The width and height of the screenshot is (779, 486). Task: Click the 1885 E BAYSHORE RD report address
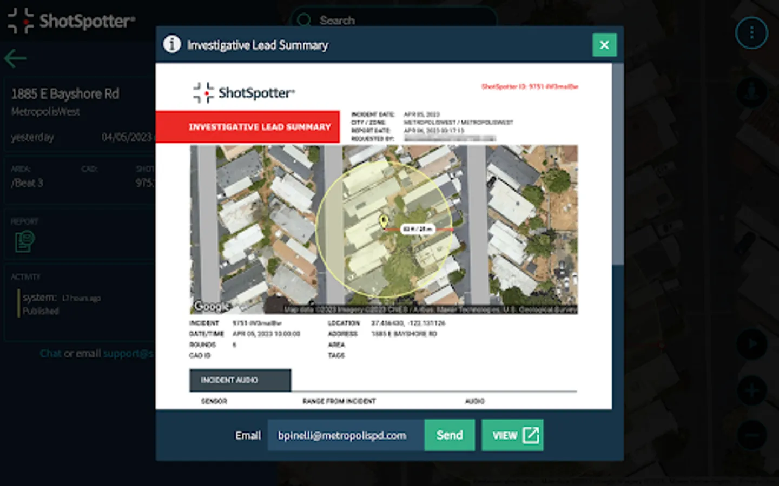[x=404, y=334]
